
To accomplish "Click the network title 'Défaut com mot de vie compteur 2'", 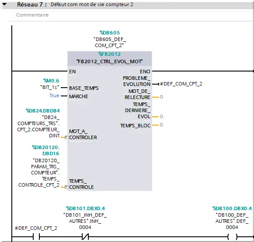I will click(x=92, y=4).
